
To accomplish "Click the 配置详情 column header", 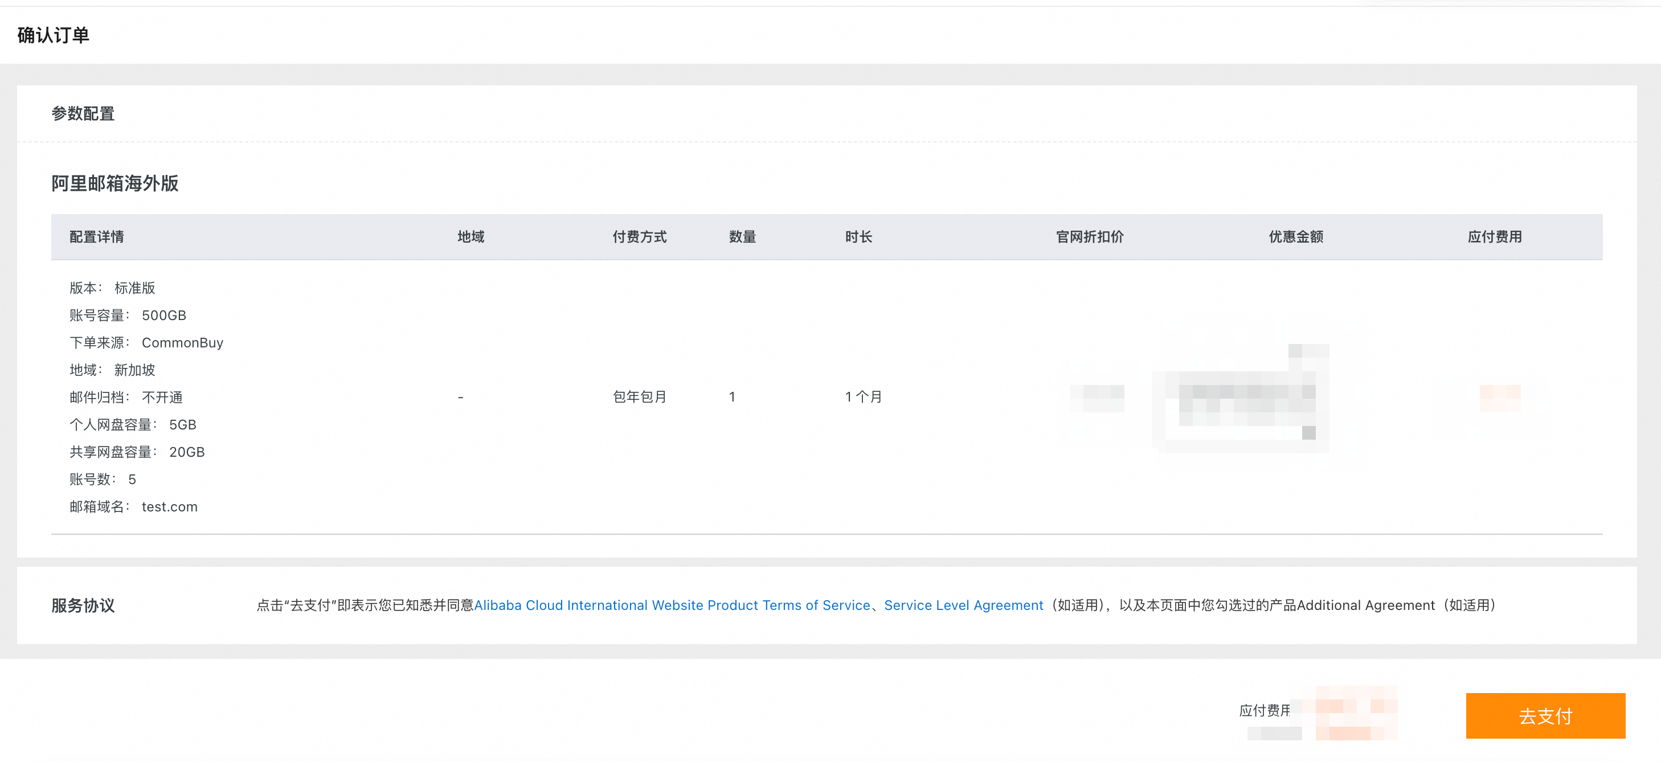I will (x=97, y=236).
